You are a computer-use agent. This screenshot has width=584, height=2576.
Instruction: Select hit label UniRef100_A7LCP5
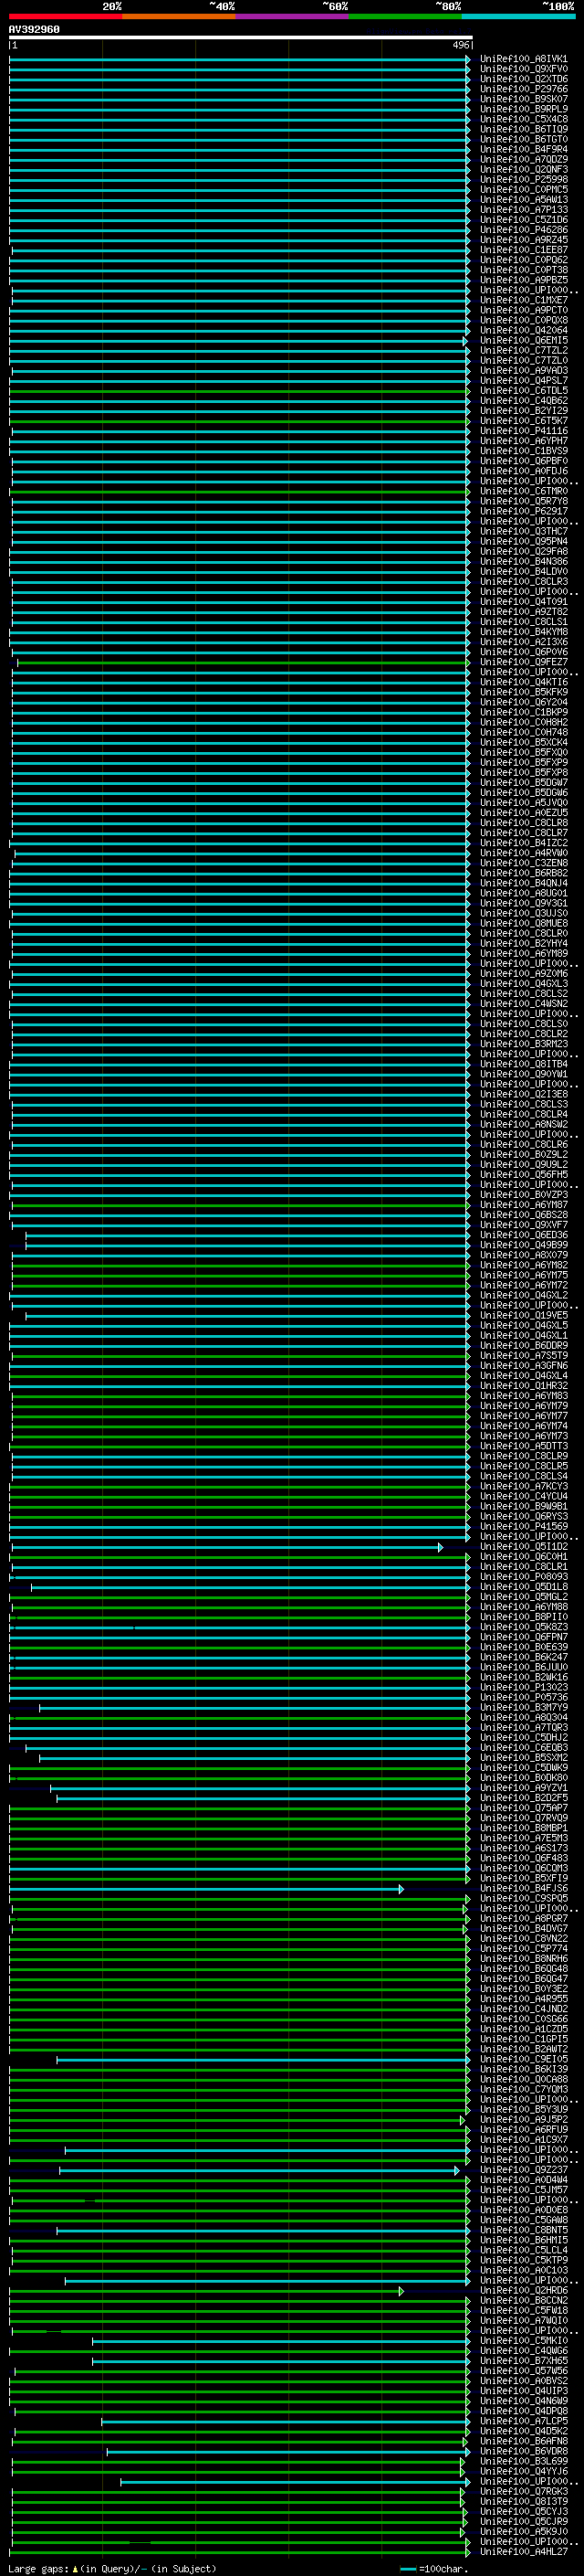tap(523, 2421)
